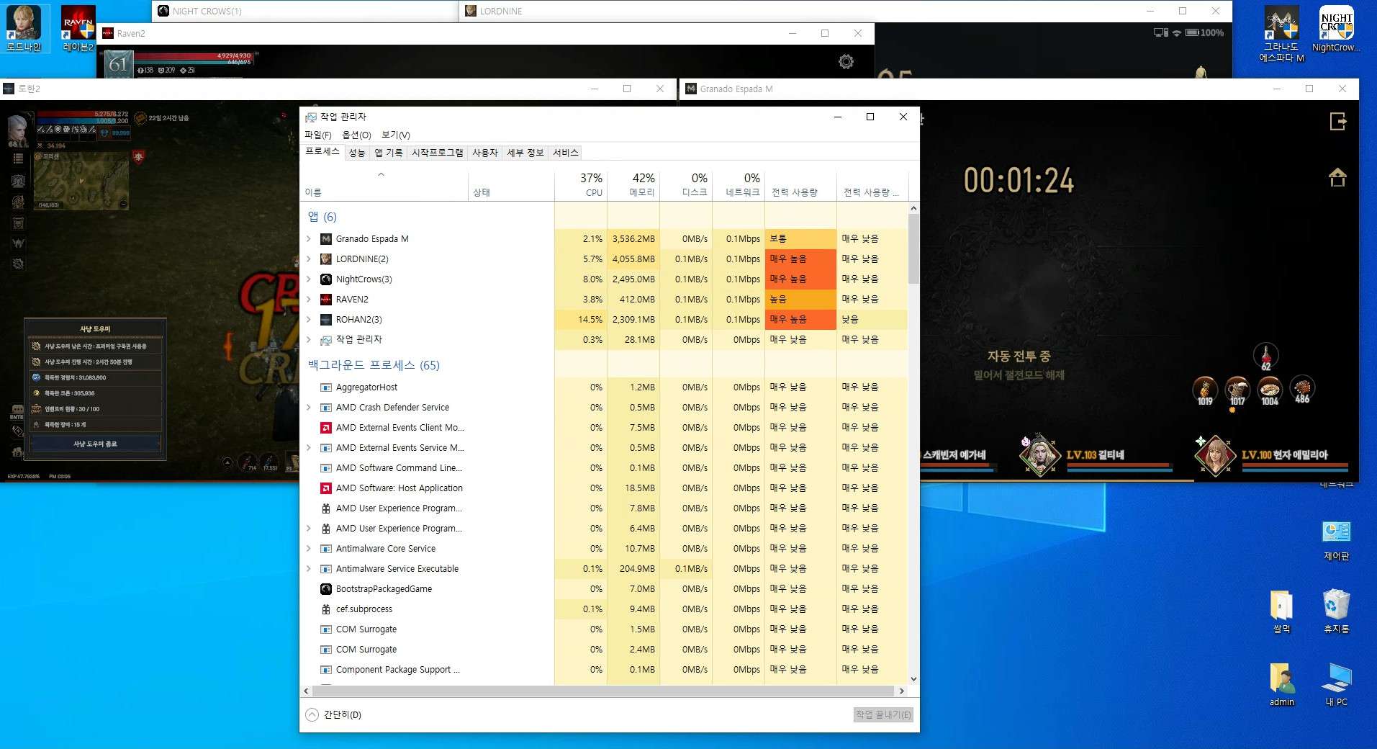Click the scroll down arrow in Task Manager
This screenshot has height=749, width=1377.
click(x=913, y=678)
